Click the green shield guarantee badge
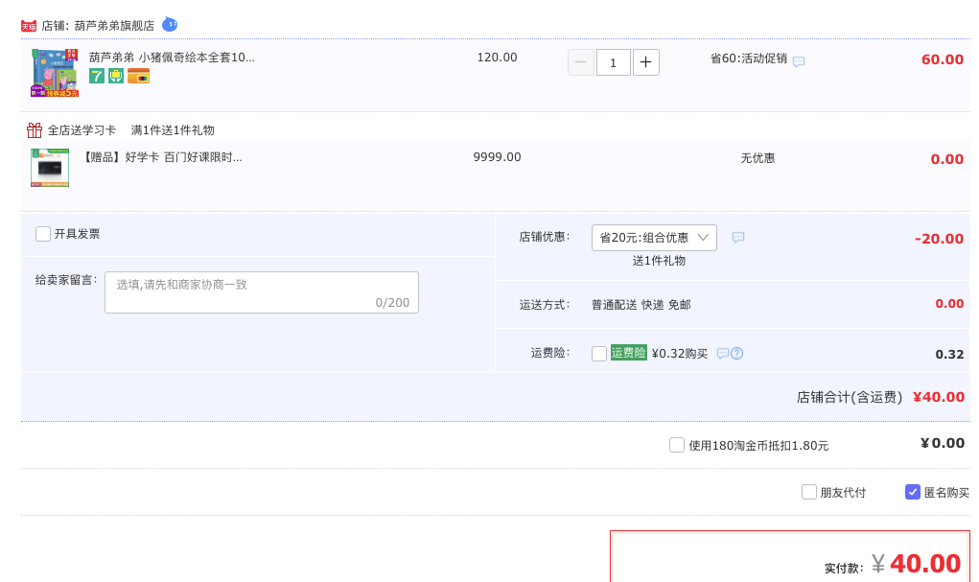Image resolution: width=979 pixels, height=582 pixels. (116, 76)
